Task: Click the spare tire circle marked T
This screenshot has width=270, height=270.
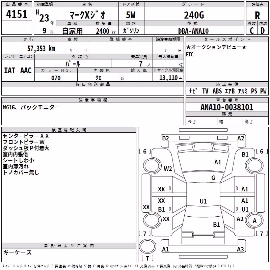Action: click(147, 247)
